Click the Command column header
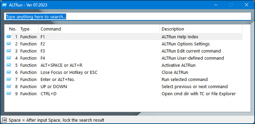Screen dimensions: 255x124 click(99, 29)
